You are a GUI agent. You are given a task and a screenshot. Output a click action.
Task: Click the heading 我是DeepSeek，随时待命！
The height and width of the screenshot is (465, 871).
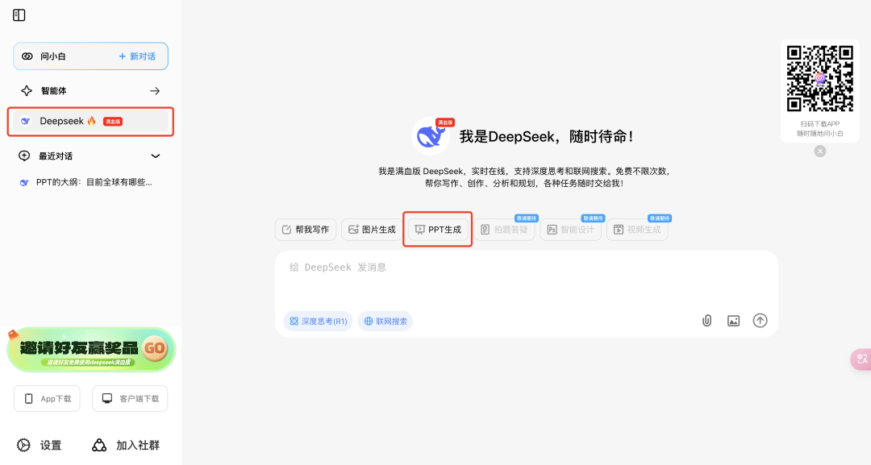(547, 136)
